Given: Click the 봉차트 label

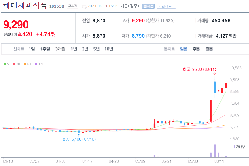Looking at the screenshot, I should [169, 49].
